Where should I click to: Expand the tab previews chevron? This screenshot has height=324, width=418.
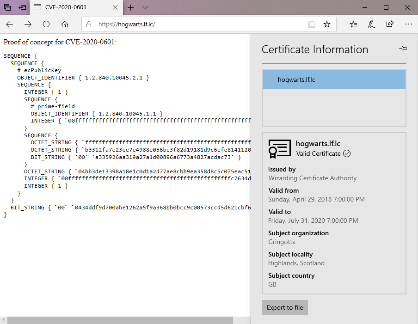(x=145, y=7)
